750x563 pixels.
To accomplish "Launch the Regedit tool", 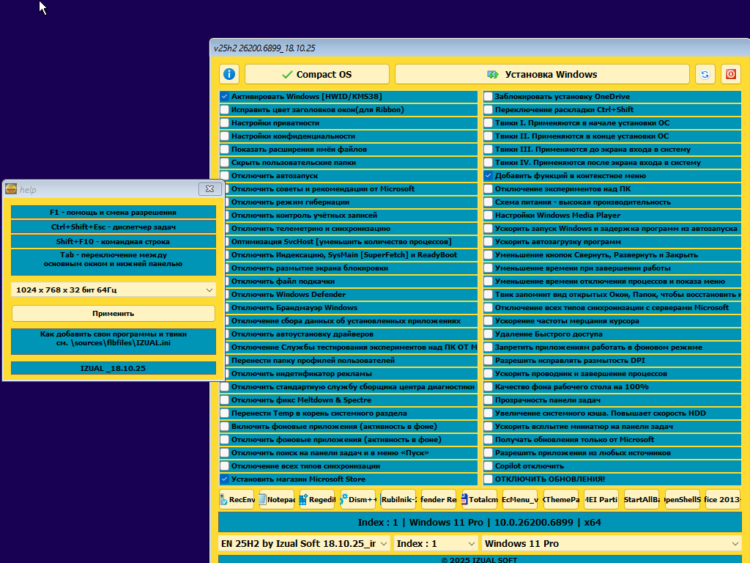I will click(318, 499).
